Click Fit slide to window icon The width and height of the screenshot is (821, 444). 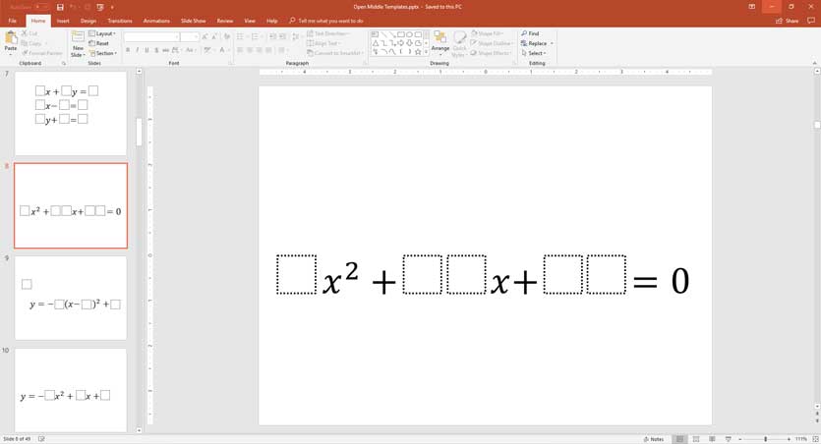815,439
